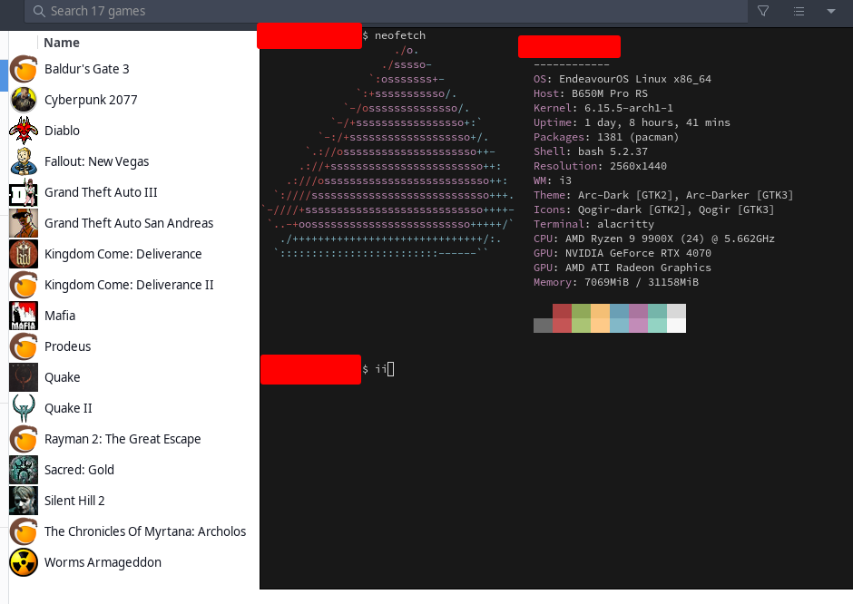Select Worms Armageddon title text

point(103,562)
